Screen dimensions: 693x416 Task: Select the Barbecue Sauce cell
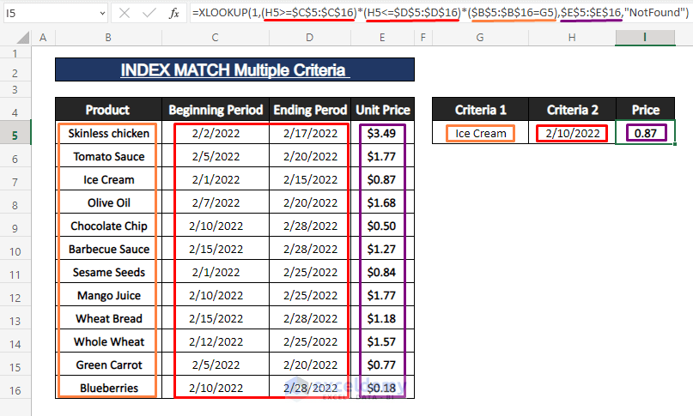[108, 249]
